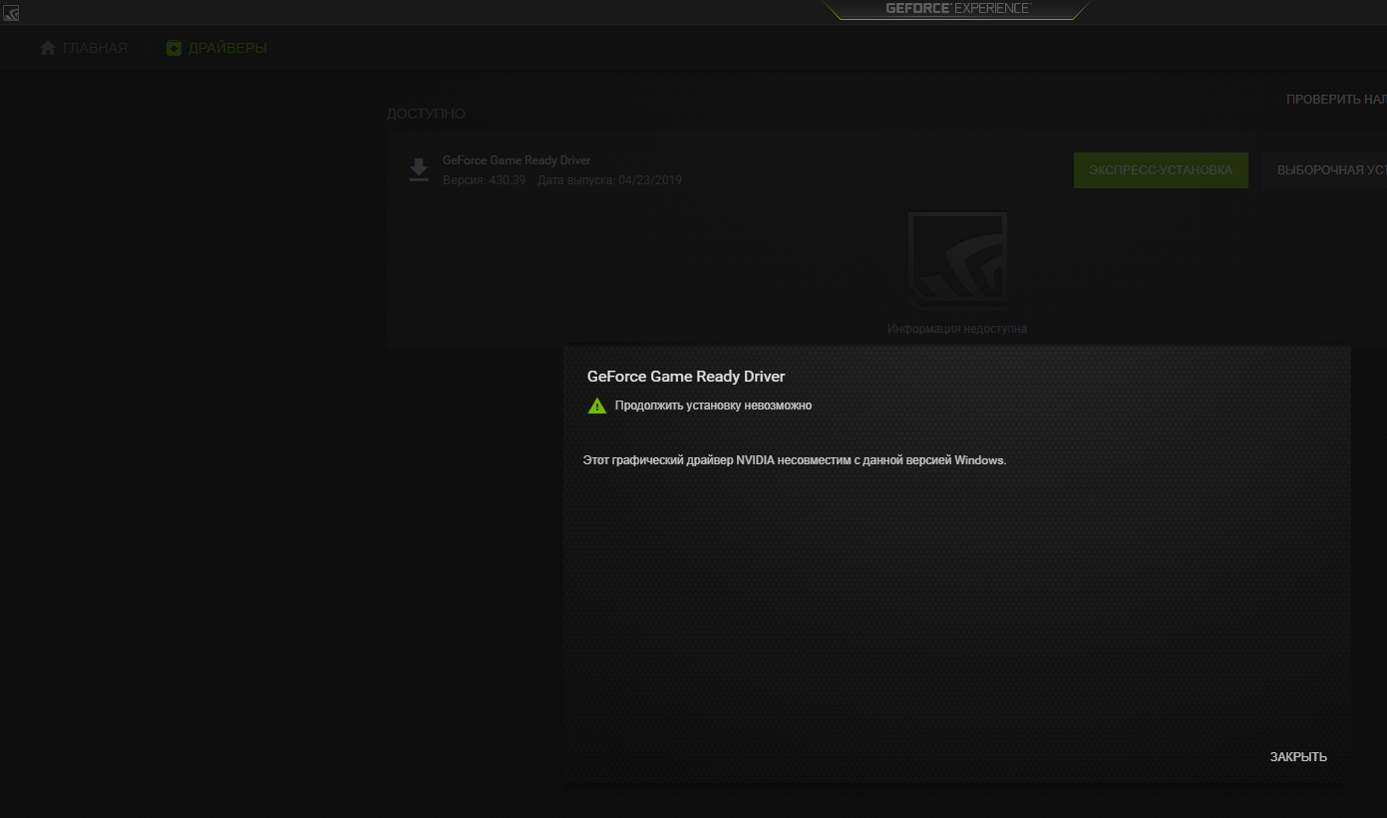Click the driver download arrow icon
This screenshot has width=1387, height=818.
tap(419, 169)
